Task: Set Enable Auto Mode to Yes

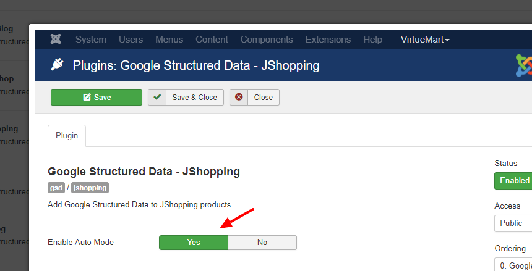Action: coord(194,243)
